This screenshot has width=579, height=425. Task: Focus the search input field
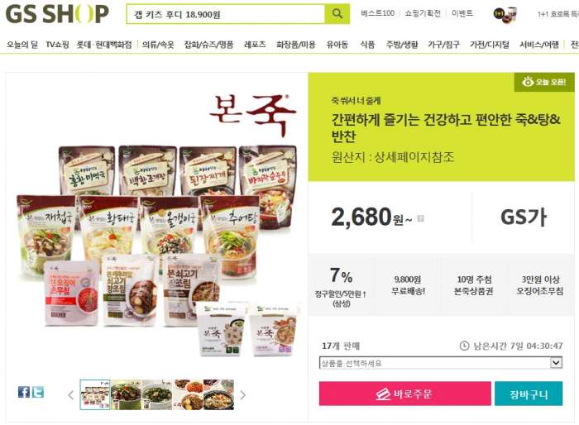226,14
